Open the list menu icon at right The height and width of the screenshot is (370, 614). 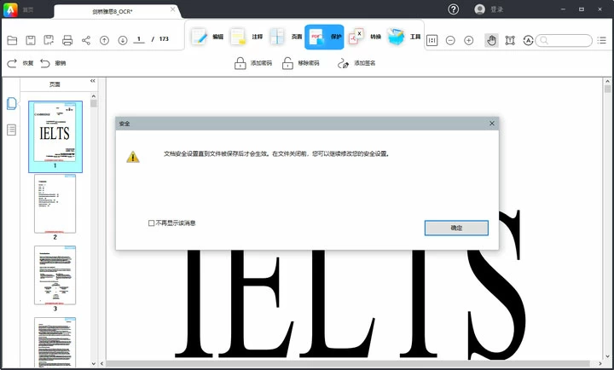[x=602, y=40]
